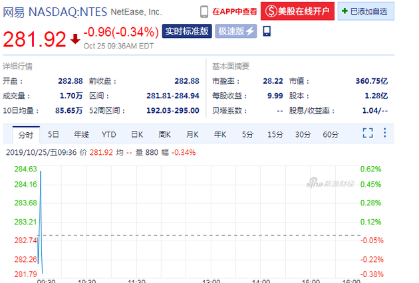Image resolution: width=419 pixels, height=283 pixels.
Task: Click the 区间 value 281.81-284.94
Action: point(173,96)
